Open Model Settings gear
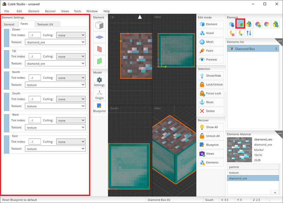Viewport: 283px width, 203px height. pyautogui.click(x=99, y=82)
